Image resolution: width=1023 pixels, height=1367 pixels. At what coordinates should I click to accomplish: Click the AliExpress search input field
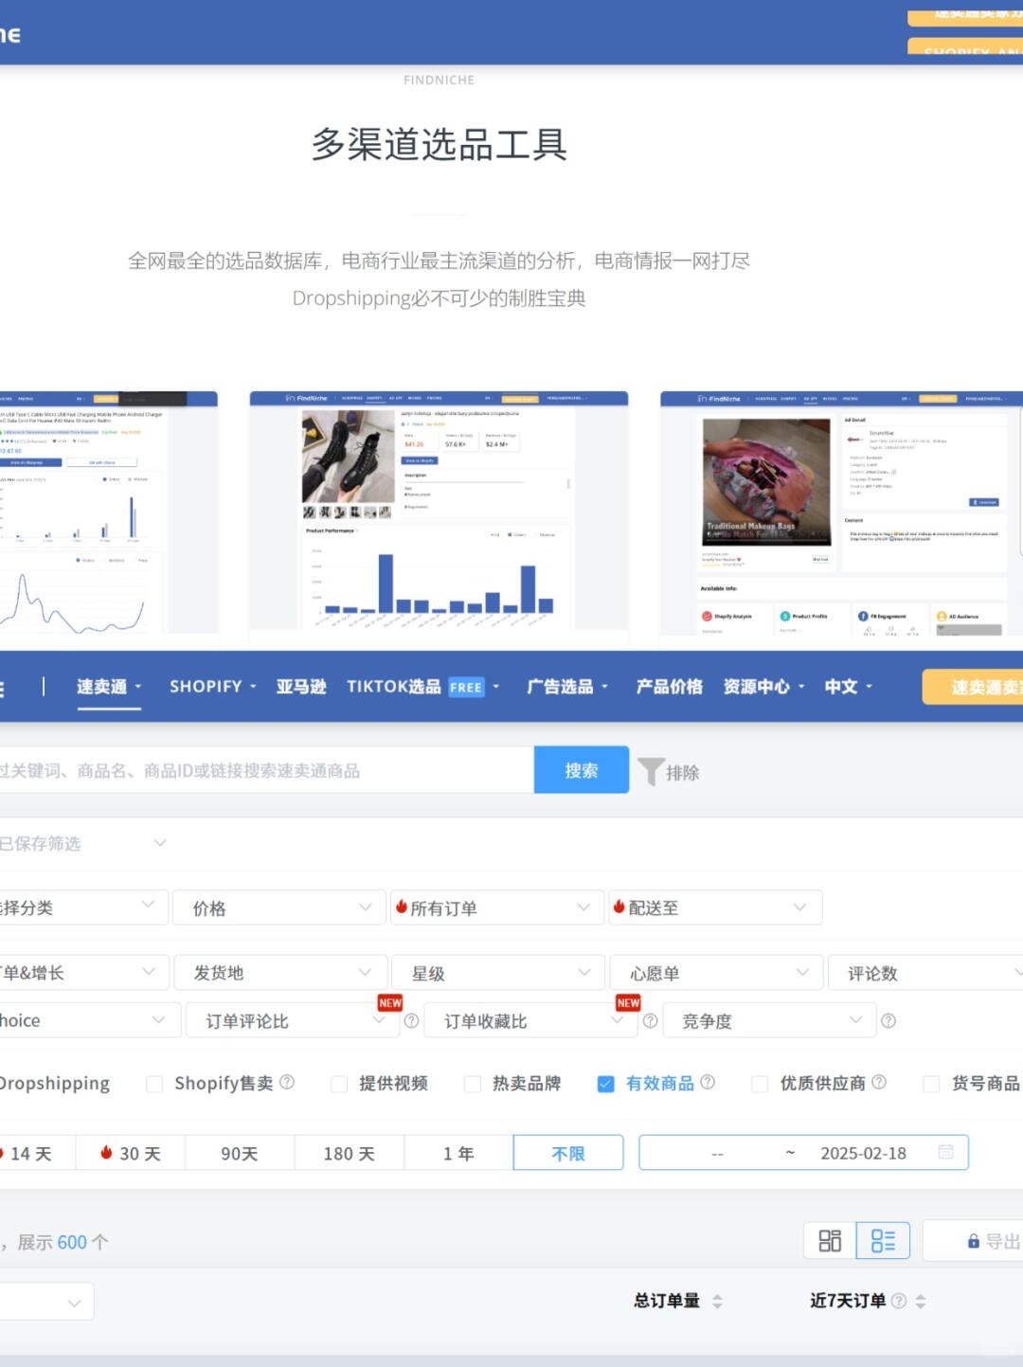265,770
